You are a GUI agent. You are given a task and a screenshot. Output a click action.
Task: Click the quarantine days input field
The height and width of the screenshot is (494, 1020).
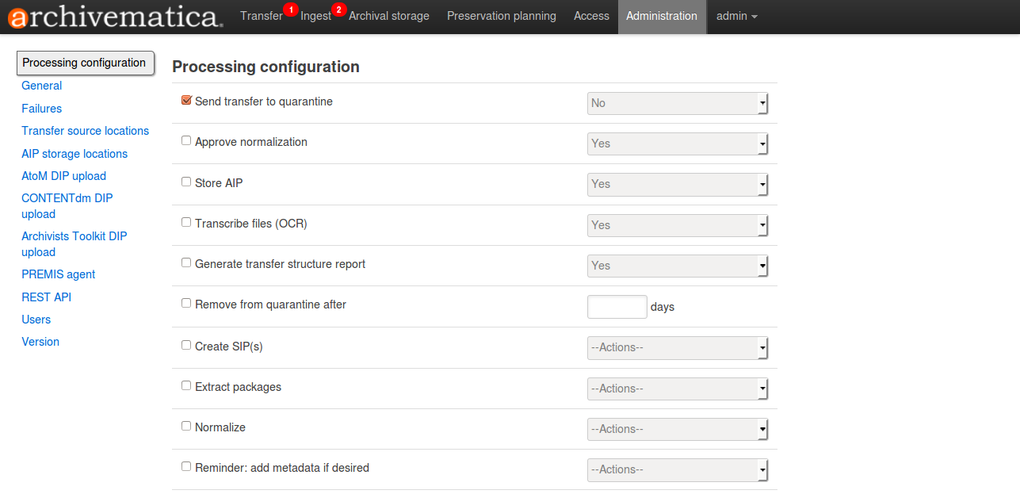click(x=617, y=307)
